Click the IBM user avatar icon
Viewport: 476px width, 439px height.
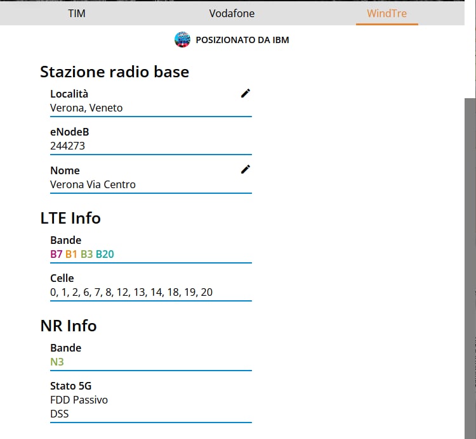coord(182,40)
